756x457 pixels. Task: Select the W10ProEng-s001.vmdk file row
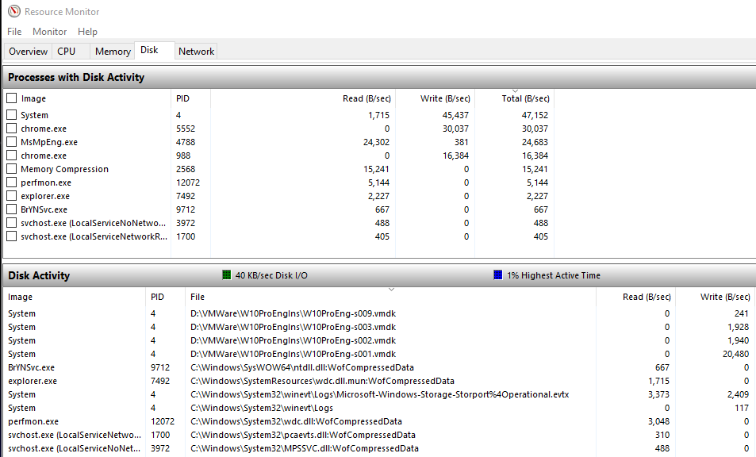tap(379, 354)
